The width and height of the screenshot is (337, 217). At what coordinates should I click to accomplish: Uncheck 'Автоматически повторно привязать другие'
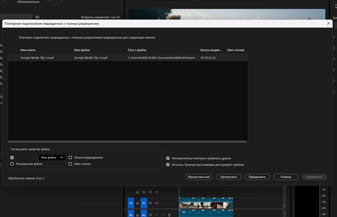click(x=168, y=158)
